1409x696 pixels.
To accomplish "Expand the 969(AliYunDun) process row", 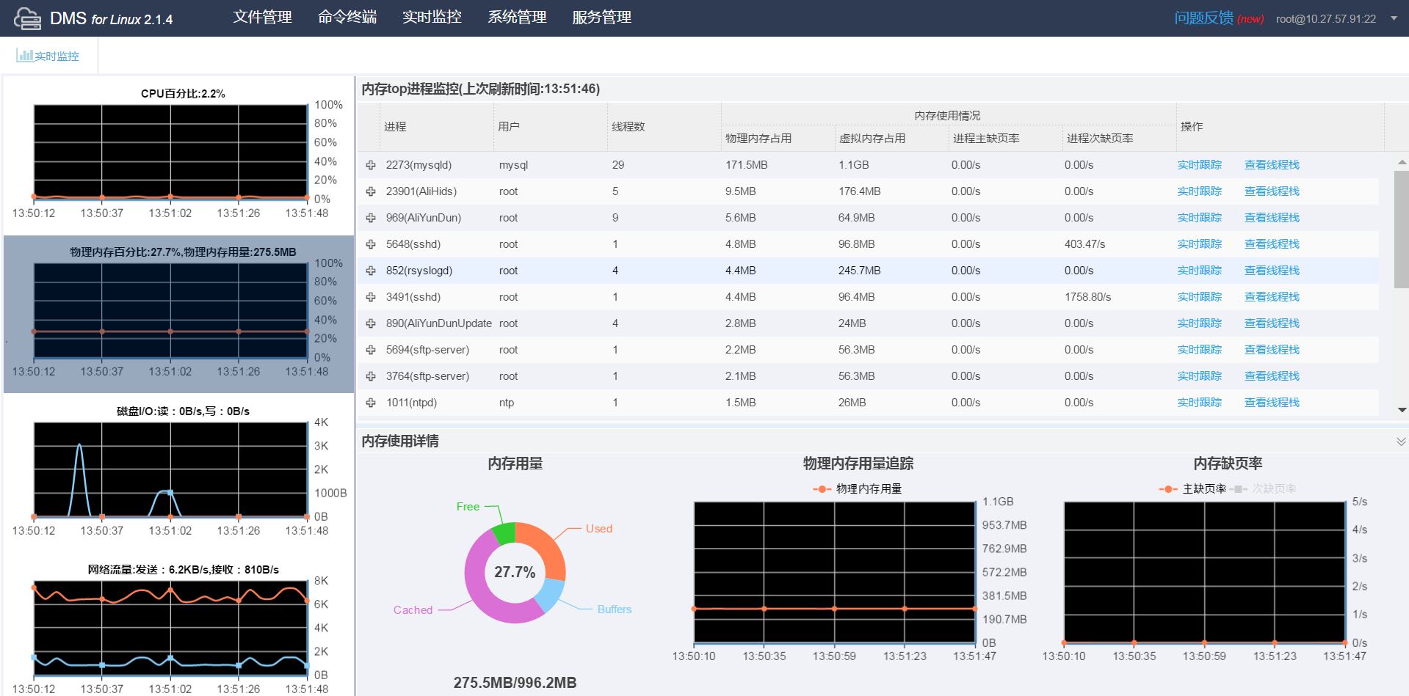I will pyautogui.click(x=371, y=218).
